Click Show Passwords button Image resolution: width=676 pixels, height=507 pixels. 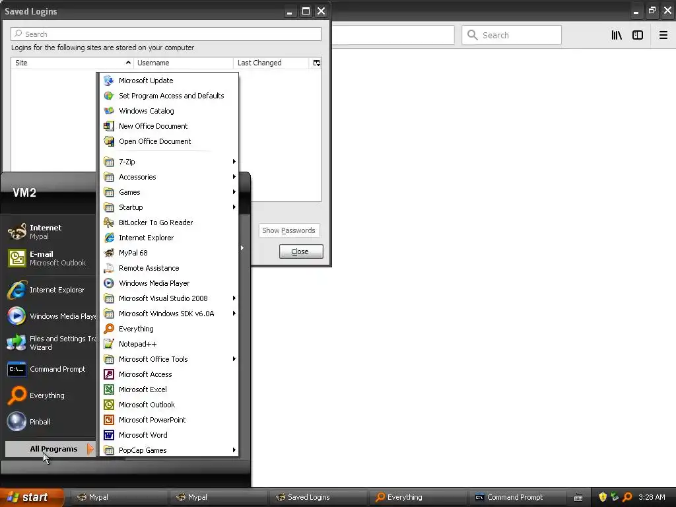click(289, 230)
